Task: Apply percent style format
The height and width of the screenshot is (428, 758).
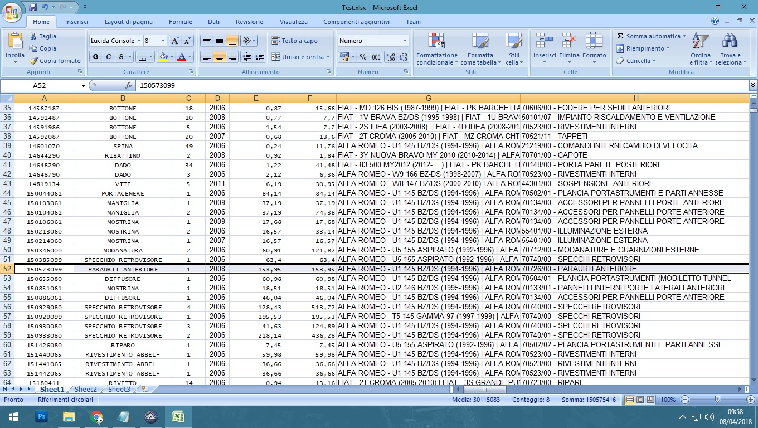Action: point(363,57)
